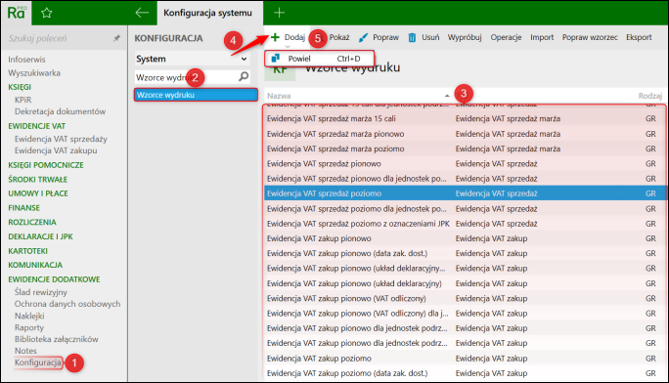This screenshot has height=383, width=669.
Task: Open the FINANSE section
Action: point(23,208)
